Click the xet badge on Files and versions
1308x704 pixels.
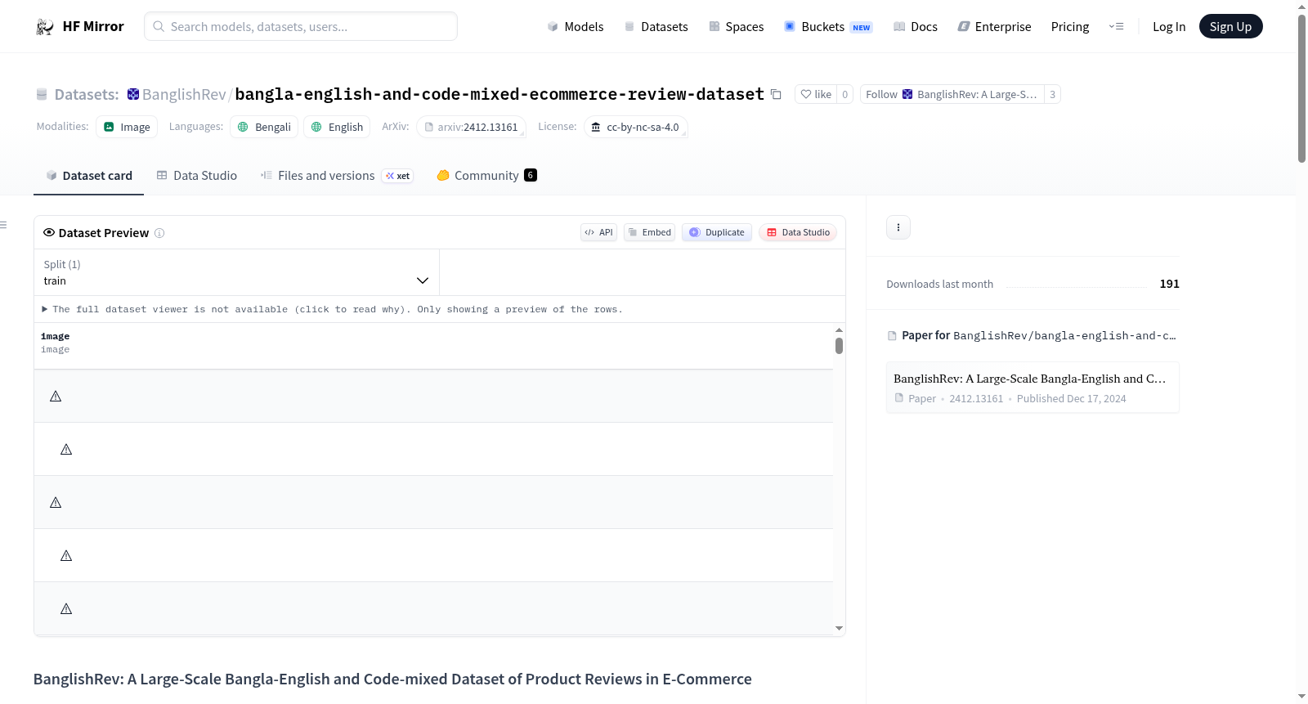click(397, 176)
